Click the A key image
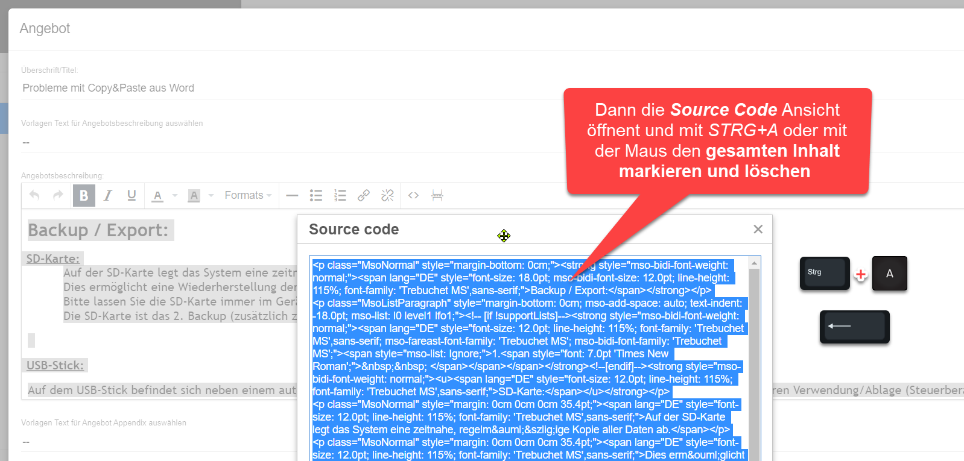Screen dimensions: 964x461 889,274
